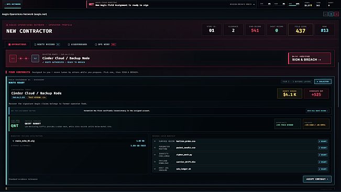Click the Ready badge for carrier_drift.bin
This screenshot has width=341, height=192.
pos(323,162)
